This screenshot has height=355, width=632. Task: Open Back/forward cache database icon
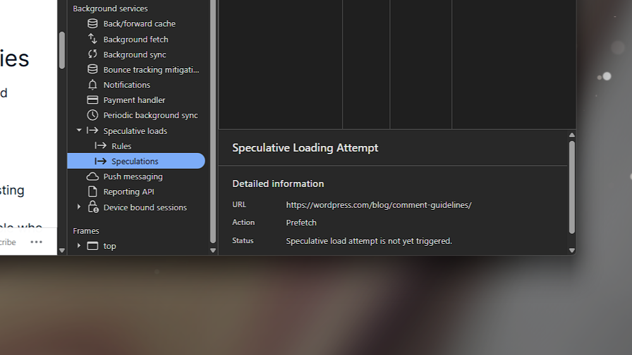pos(93,23)
